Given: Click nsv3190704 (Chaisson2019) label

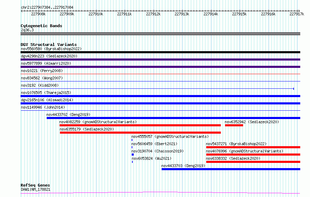Looking at the screenshot, I should [x=157, y=151].
